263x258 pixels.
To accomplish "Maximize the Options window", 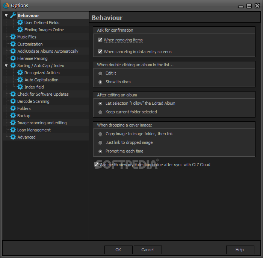I will click(249, 6).
